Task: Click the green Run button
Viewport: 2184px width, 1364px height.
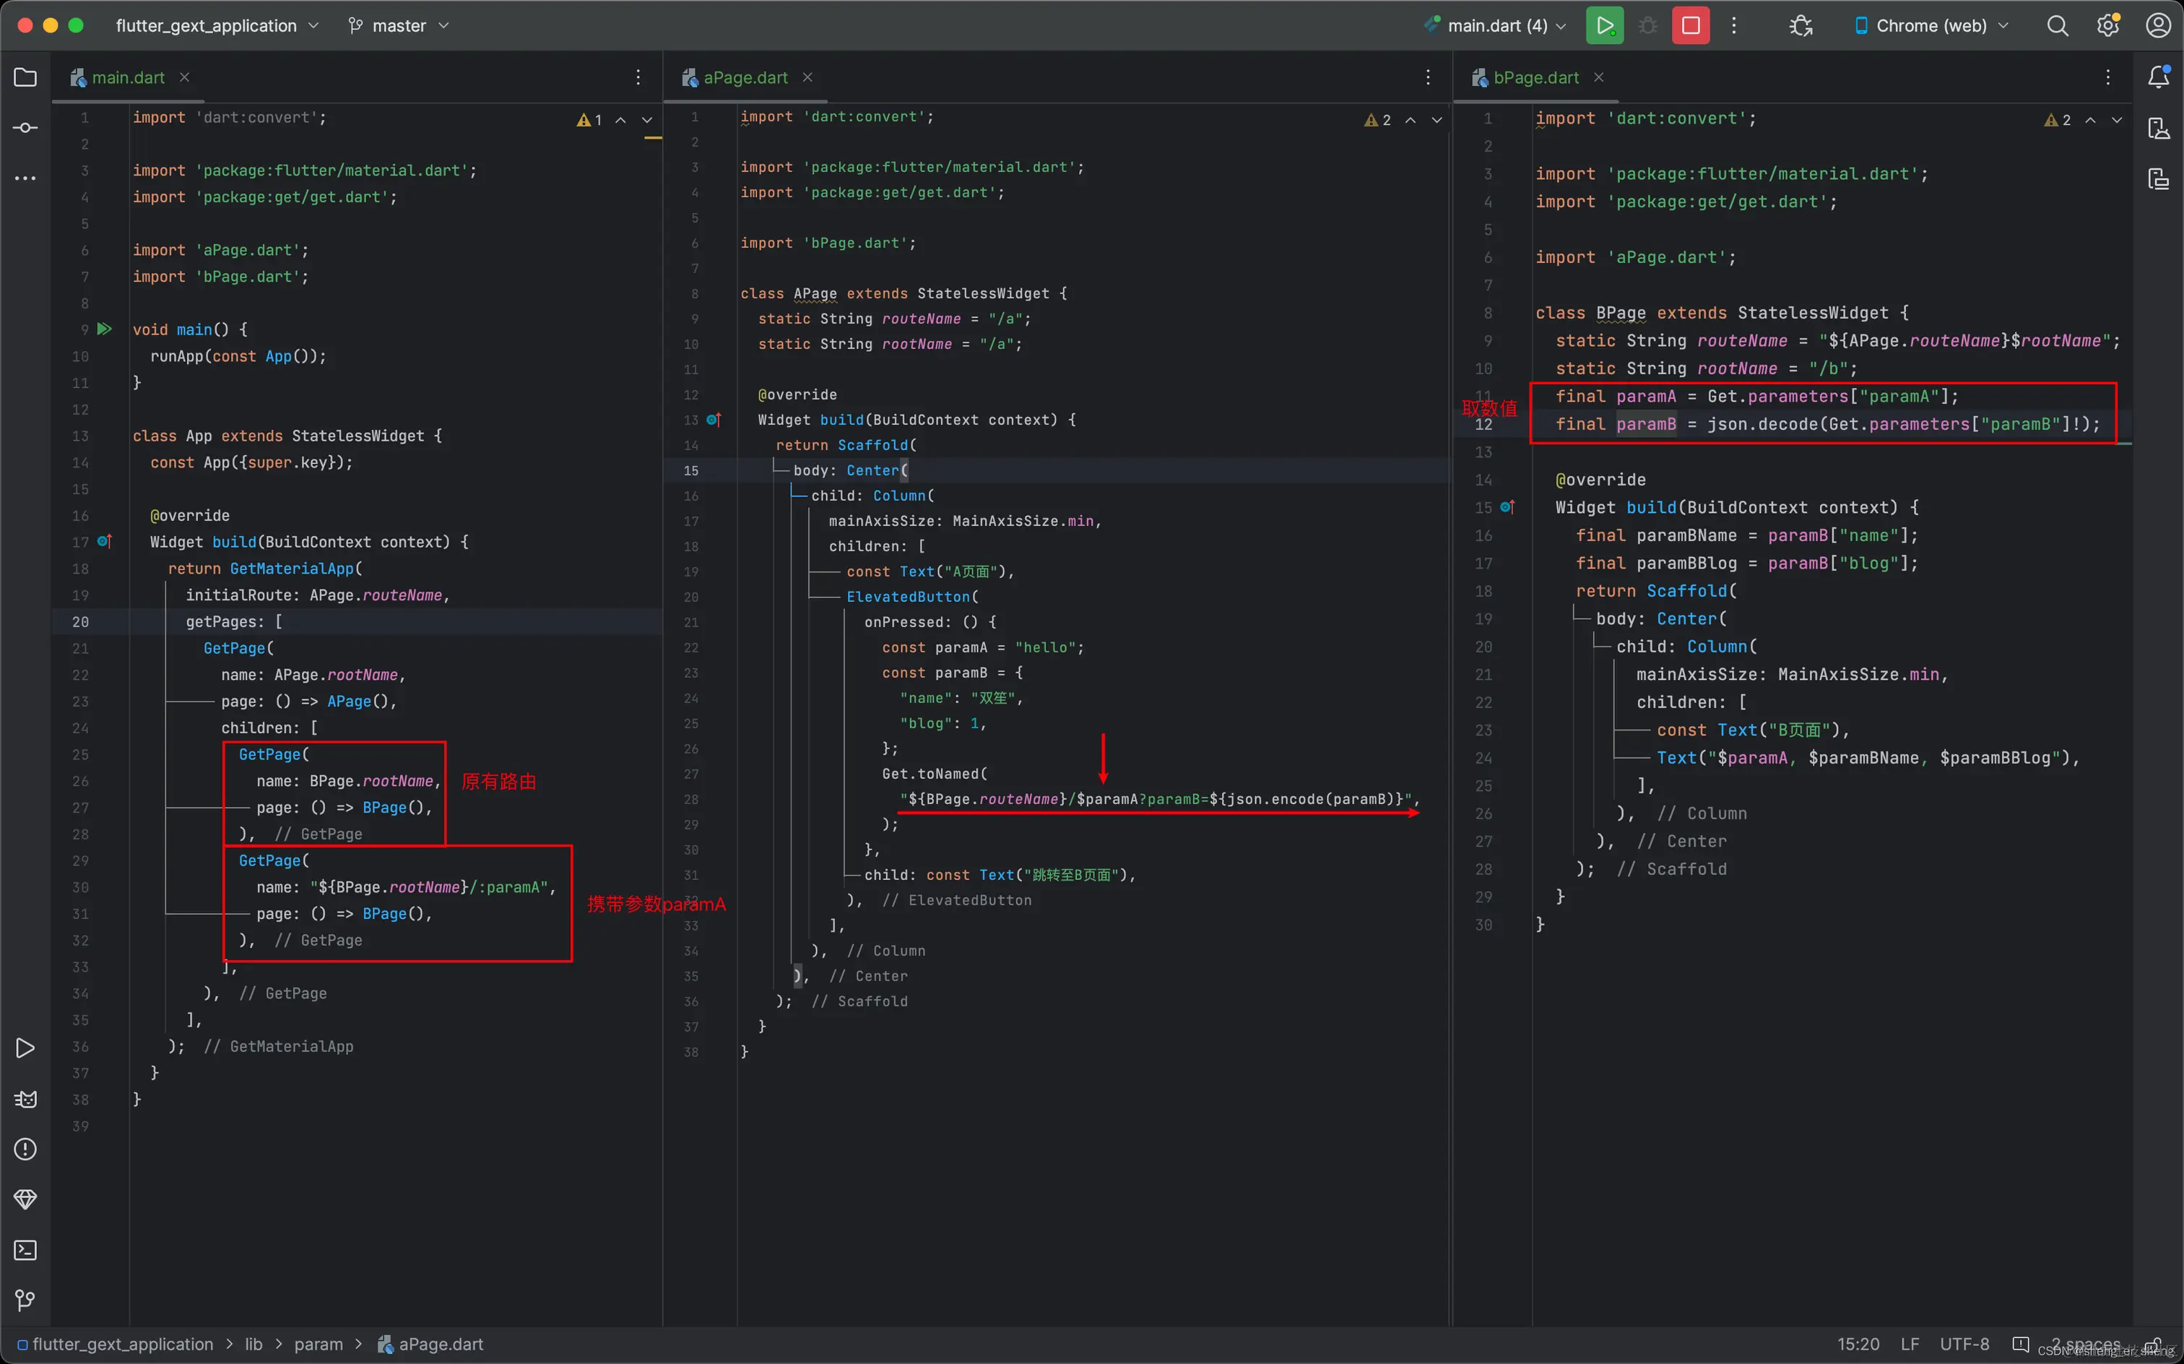Action: click(1604, 25)
